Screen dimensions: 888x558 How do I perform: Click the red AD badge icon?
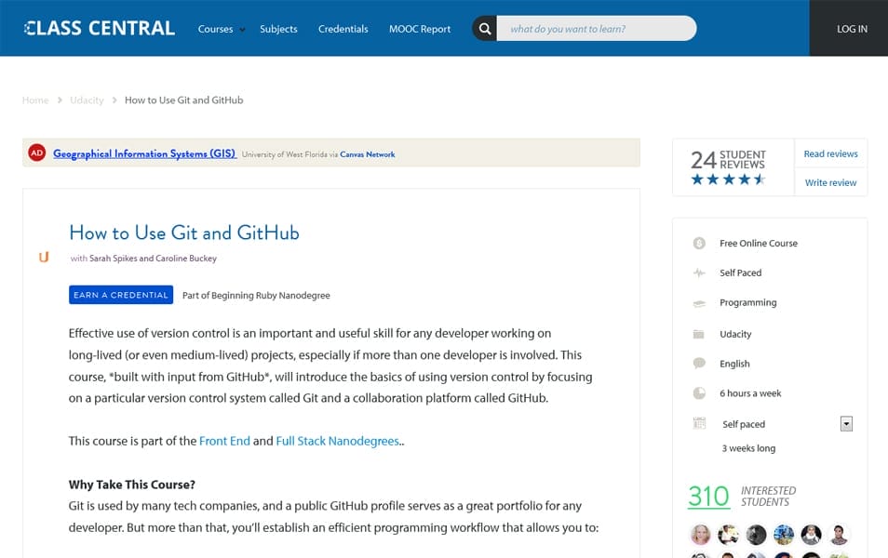[x=36, y=152]
